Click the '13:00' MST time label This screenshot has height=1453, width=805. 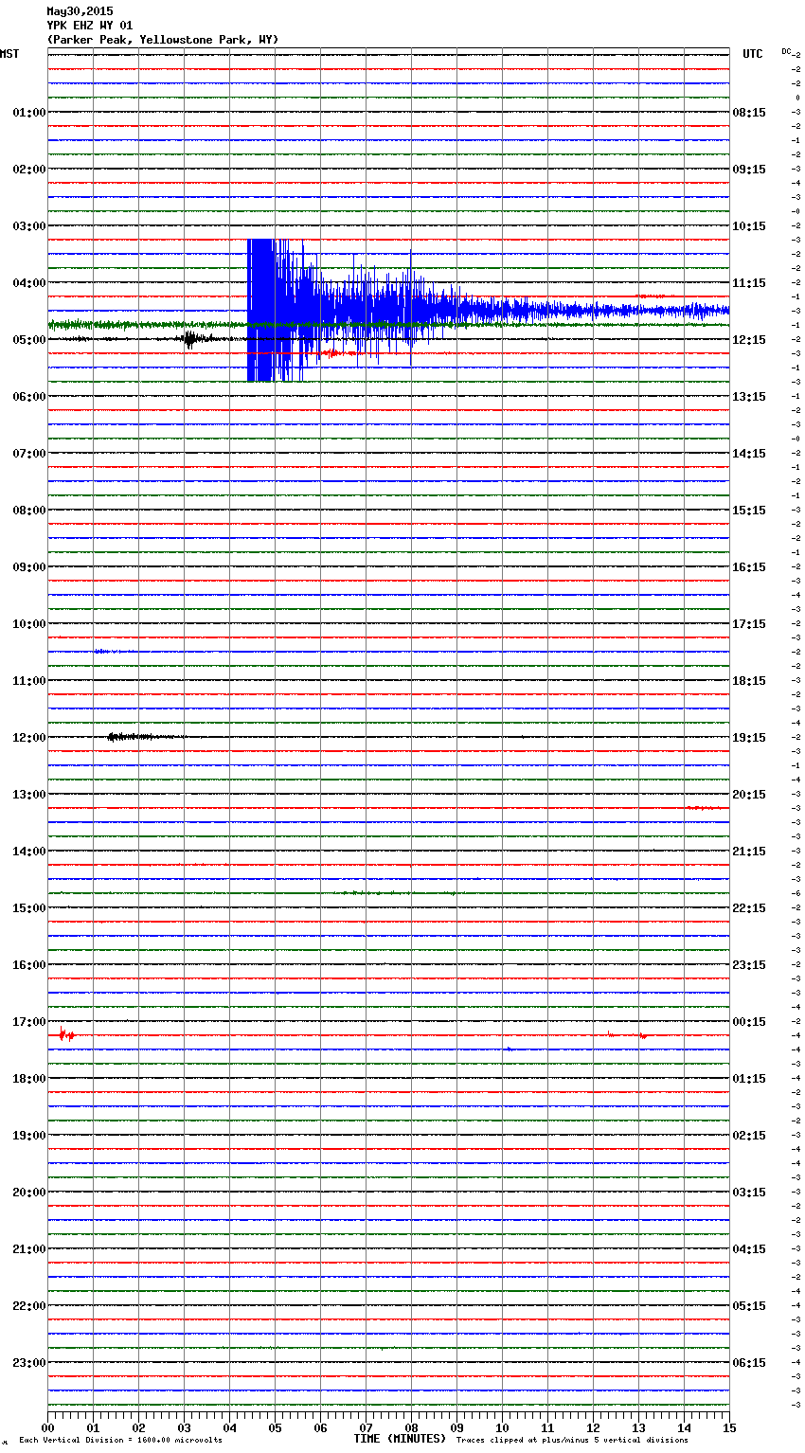(28, 794)
